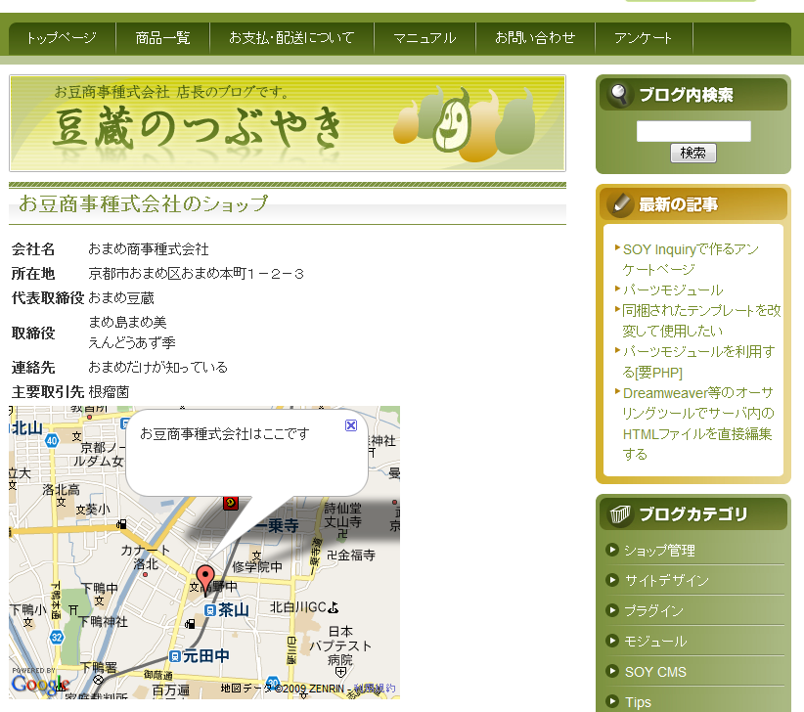The width and height of the screenshot is (804, 712).
Task: Focus the blog search text field
Action: click(x=693, y=131)
